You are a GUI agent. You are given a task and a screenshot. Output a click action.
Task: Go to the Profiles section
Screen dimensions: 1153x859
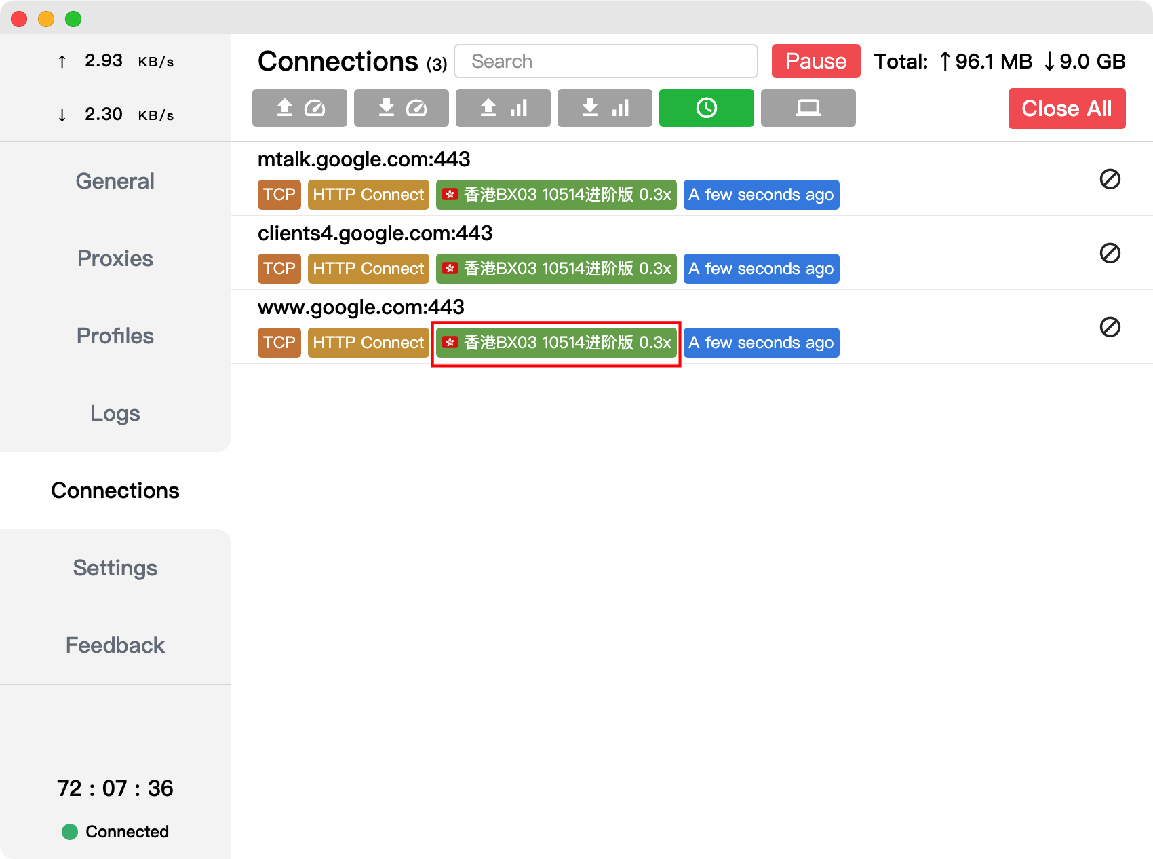tap(115, 336)
